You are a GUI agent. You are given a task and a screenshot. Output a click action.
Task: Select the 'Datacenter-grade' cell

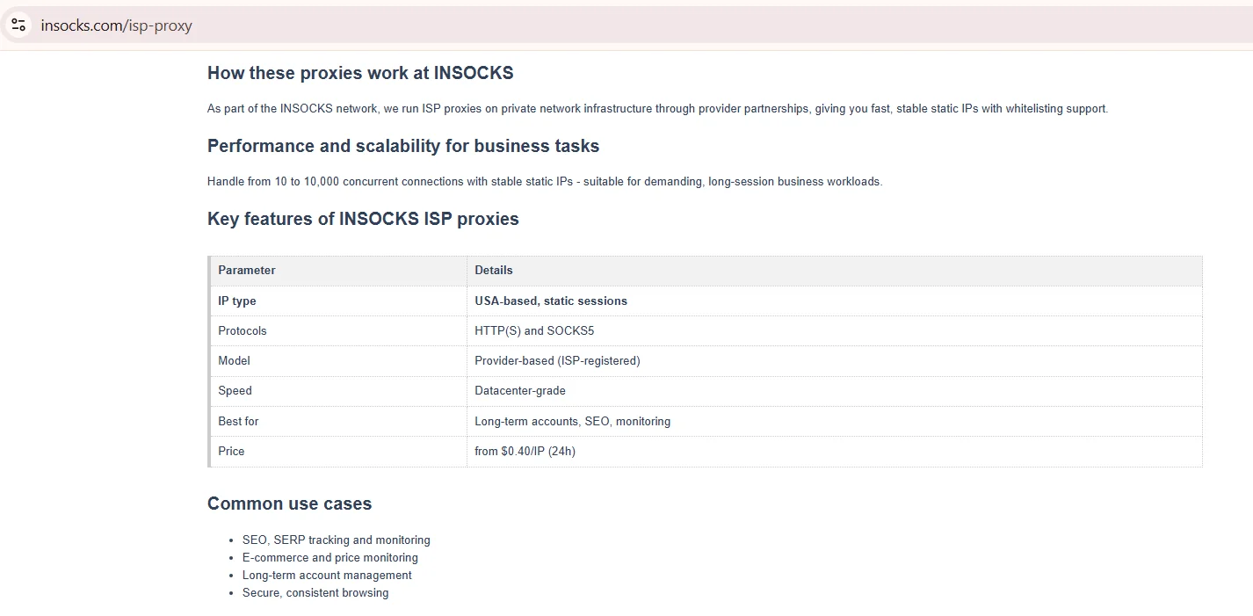(834, 391)
